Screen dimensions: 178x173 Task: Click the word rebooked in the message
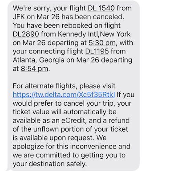[77, 25]
